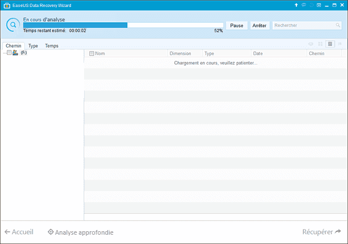Screen dimensions: 348x244
Task: Toggle the select-all checkbox beside Nom
Action: coord(92,53)
